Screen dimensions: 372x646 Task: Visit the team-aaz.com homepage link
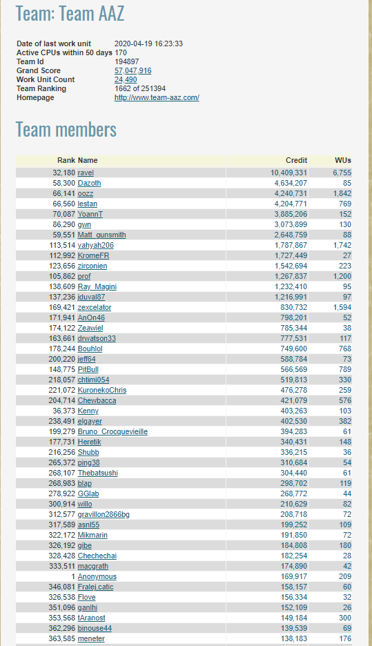[157, 97]
